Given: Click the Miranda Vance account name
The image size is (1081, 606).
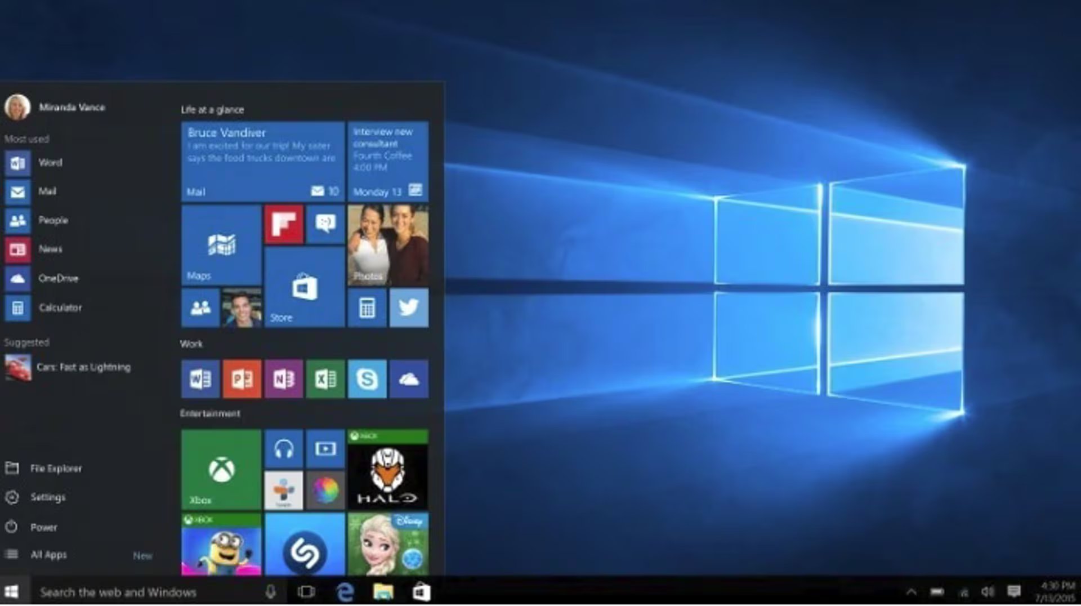Looking at the screenshot, I should click(72, 107).
